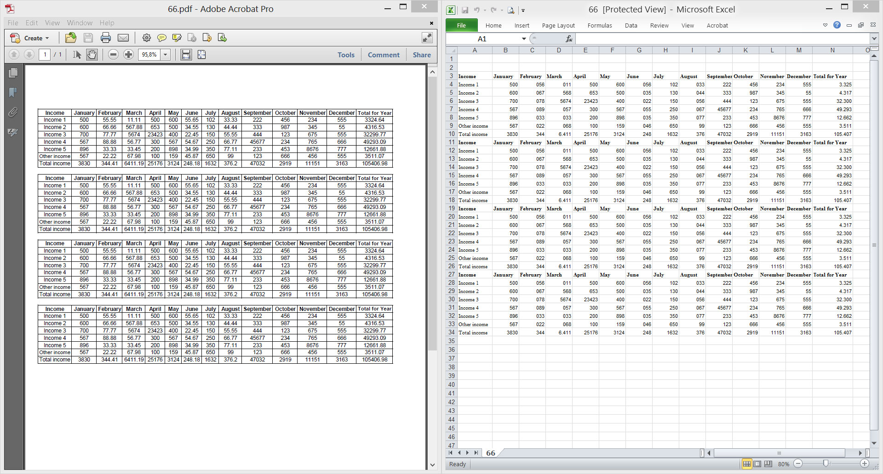
Task: Open Excel Help question mark icon
Action: point(837,25)
